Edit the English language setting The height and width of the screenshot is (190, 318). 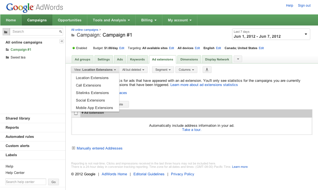click(x=218, y=48)
